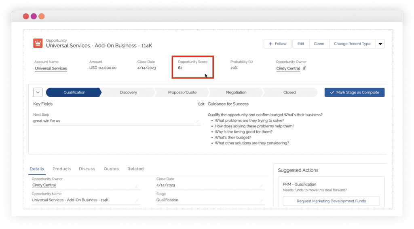The width and height of the screenshot is (414, 229).
Task: Click Change Record Type button
Action: pyautogui.click(x=352, y=44)
